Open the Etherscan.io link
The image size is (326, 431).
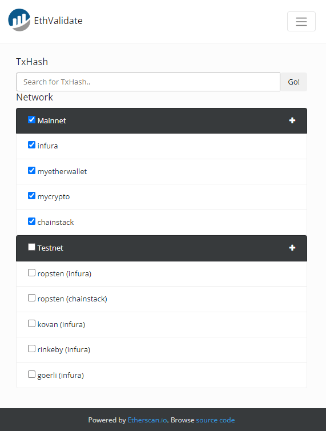tap(147, 420)
